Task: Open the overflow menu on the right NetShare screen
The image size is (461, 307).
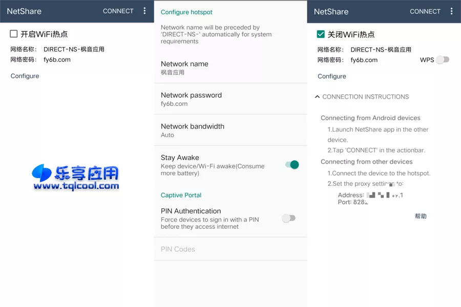Action: coord(451,11)
